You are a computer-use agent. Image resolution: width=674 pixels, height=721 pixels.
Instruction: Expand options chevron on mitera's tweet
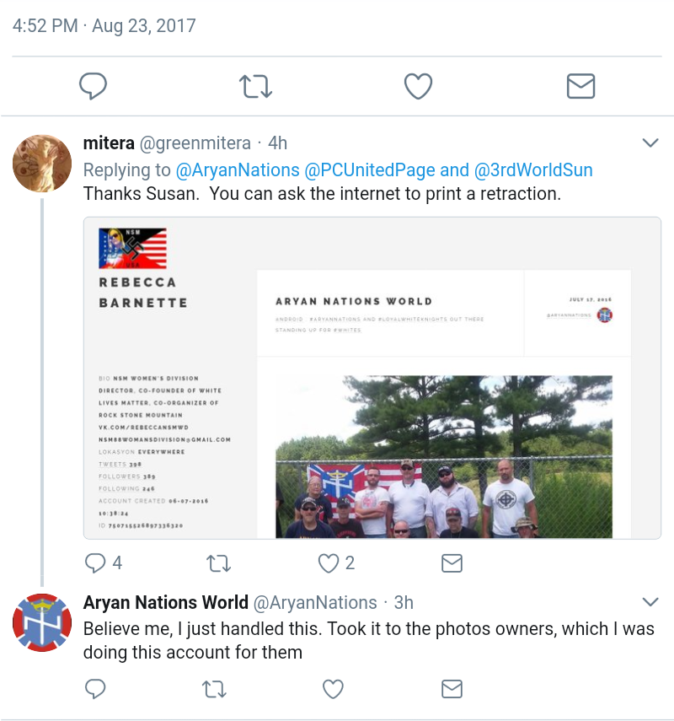pos(650,143)
